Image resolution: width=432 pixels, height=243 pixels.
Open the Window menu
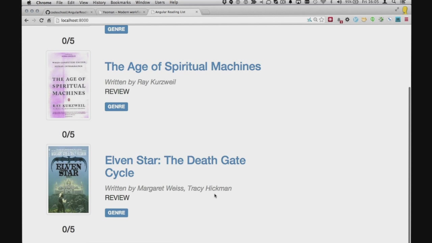[143, 2]
